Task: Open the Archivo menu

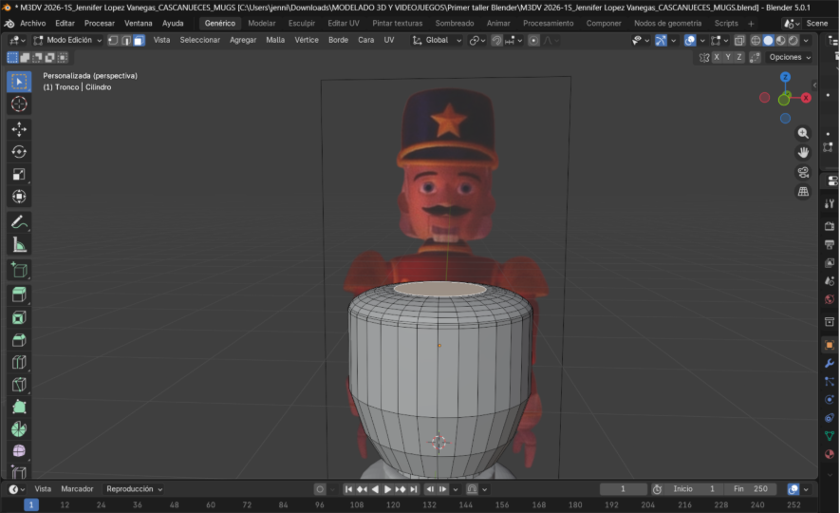Action: 32,23
